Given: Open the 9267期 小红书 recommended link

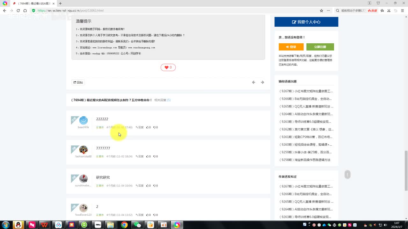Looking at the screenshot, I should pos(306,91).
